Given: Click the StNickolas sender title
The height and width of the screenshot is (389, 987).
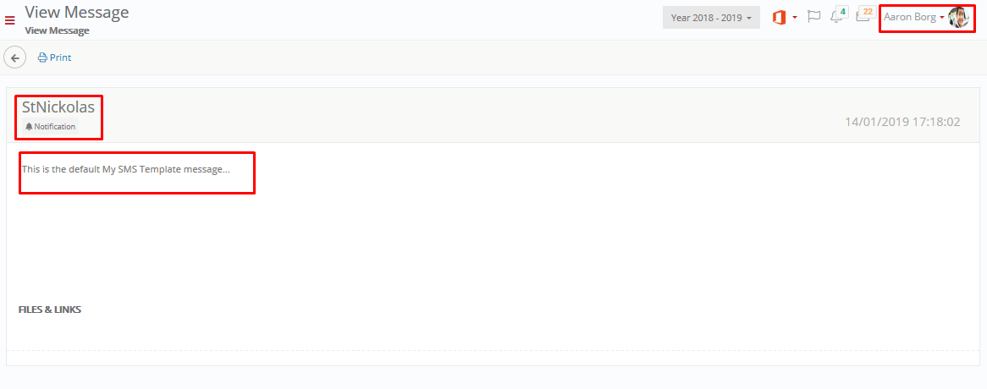Looking at the screenshot, I should pyautogui.click(x=58, y=107).
